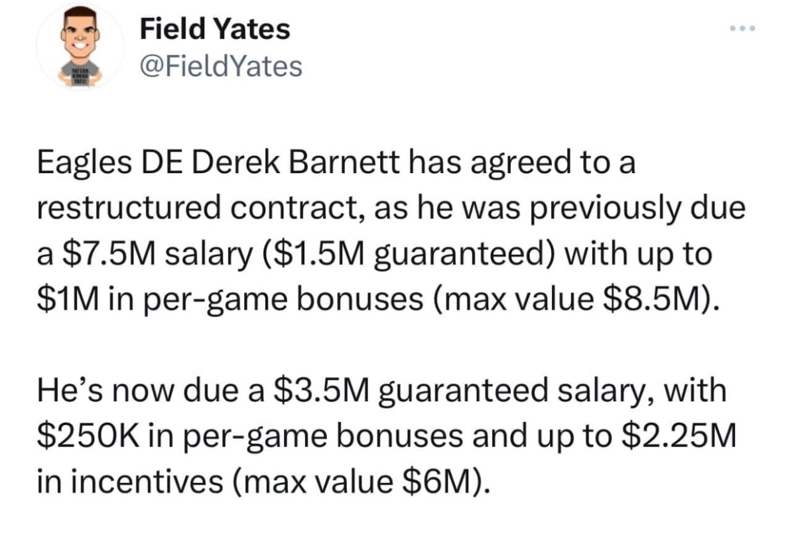Screen dimensions: 796x540
Task: Click the @FieldYates handle
Action: [221, 66]
